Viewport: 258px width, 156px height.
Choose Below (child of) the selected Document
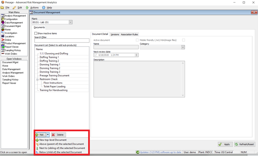[x=60, y=152]
